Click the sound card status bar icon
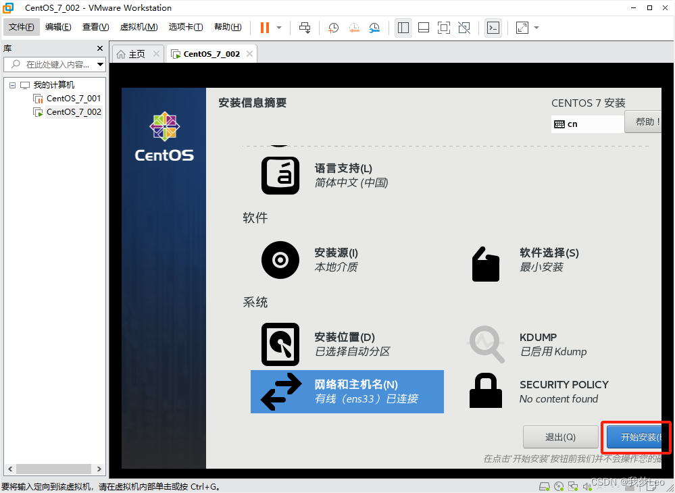The width and height of the screenshot is (675, 493). click(x=586, y=487)
